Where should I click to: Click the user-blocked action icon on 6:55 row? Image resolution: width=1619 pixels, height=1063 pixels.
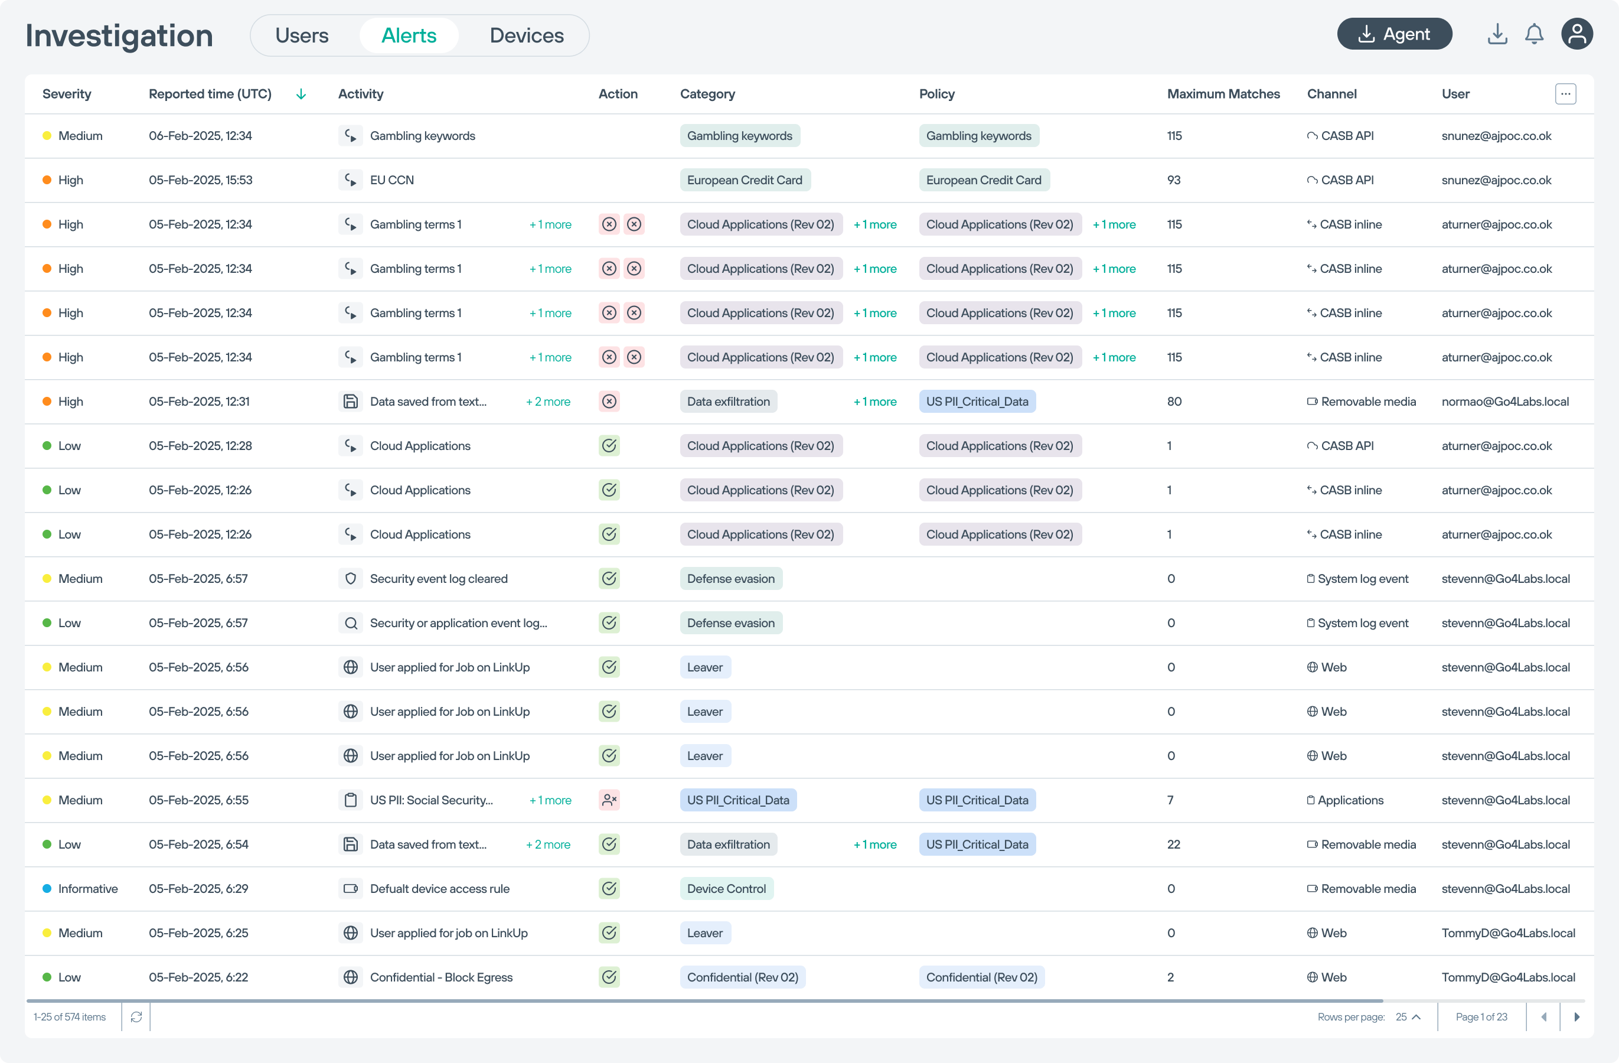point(609,800)
